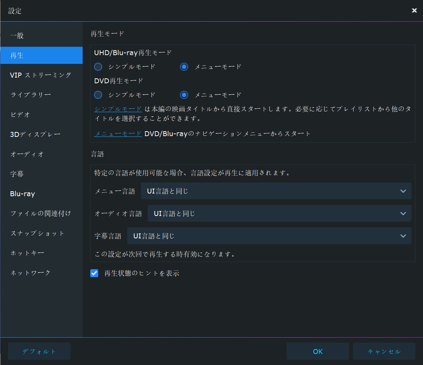
Task: Click the メニューモード hyperlink in description
Action: [x=118, y=134]
